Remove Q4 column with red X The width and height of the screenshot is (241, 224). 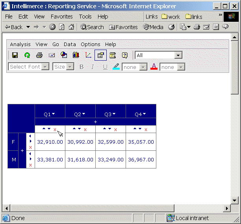[146, 130]
